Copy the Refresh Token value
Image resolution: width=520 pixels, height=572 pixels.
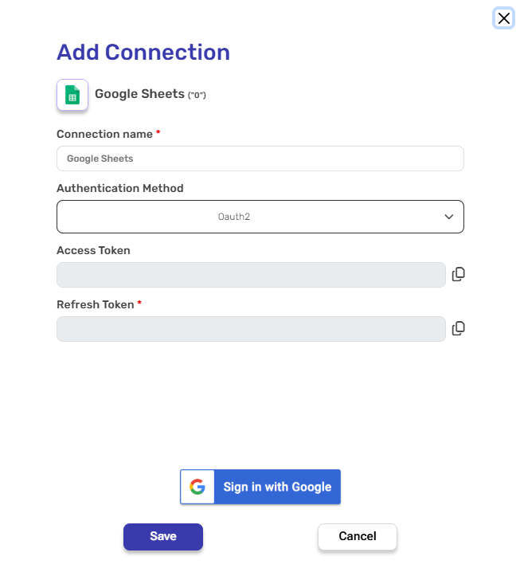click(458, 328)
